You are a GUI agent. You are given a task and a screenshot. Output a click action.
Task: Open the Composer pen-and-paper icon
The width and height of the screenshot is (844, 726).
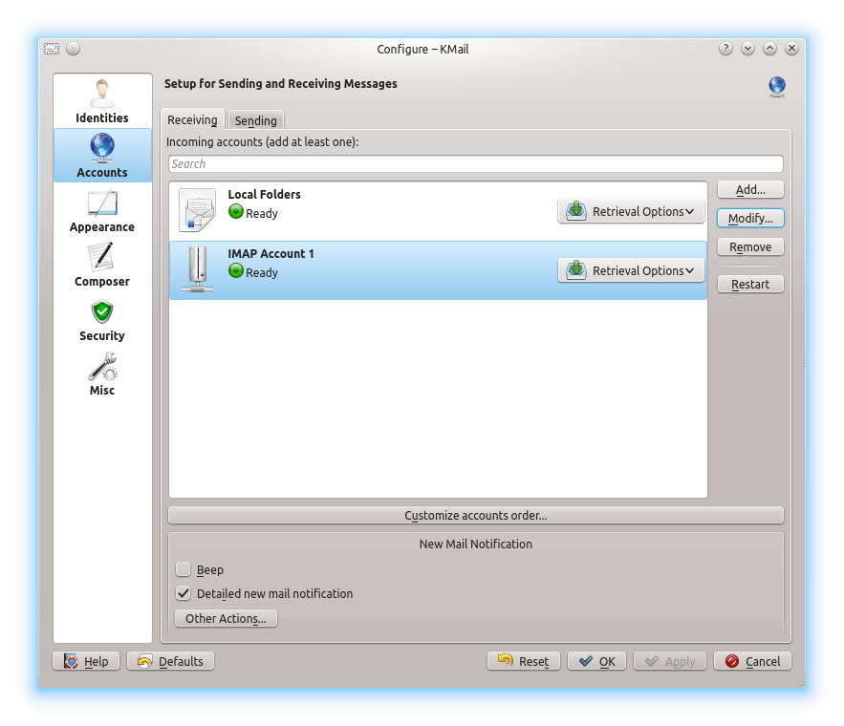(x=101, y=257)
